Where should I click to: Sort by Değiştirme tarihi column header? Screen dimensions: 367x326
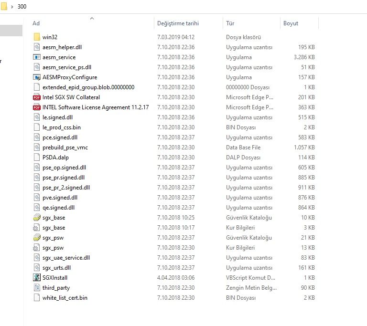pos(178,23)
